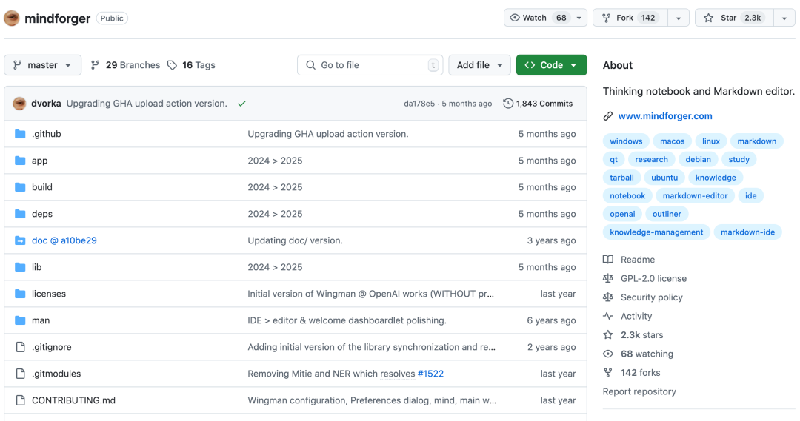
Task: Click Report repository link
Action: click(x=639, y=392)
